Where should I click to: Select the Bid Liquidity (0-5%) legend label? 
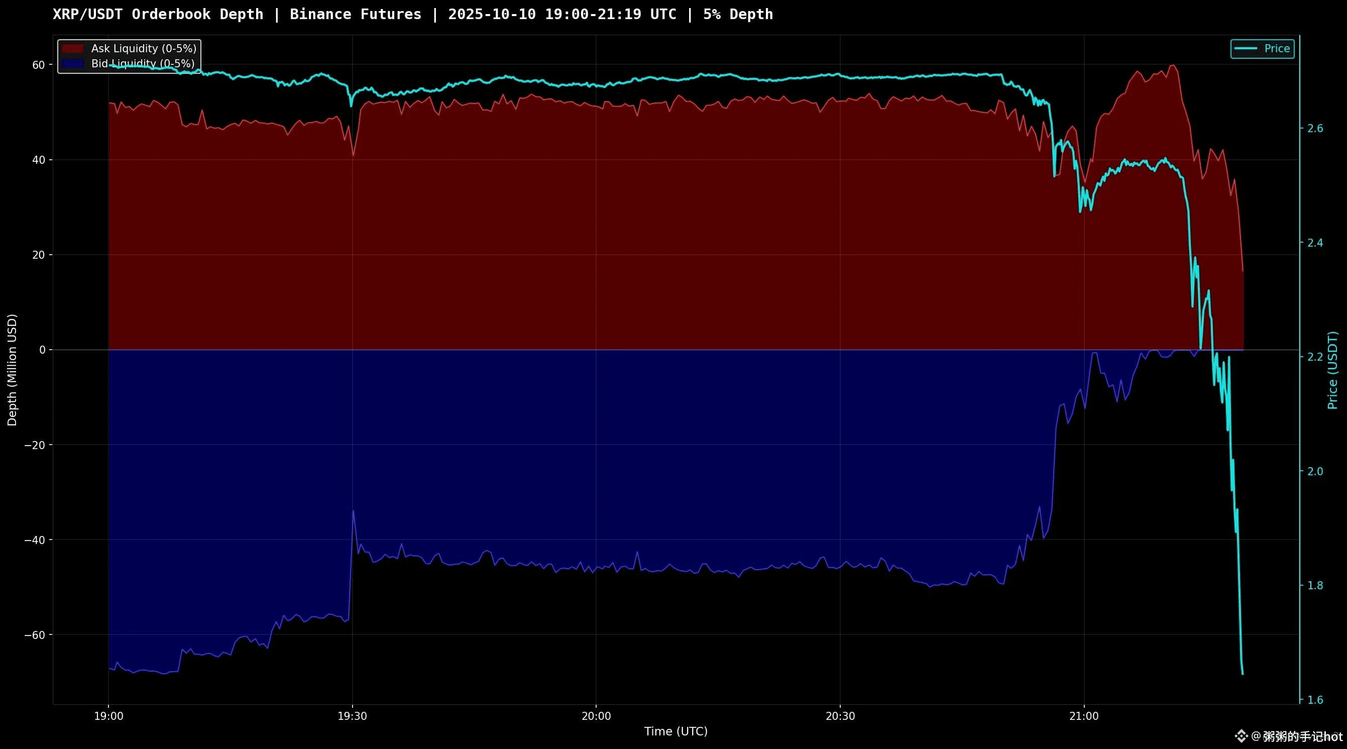point(143,64)
